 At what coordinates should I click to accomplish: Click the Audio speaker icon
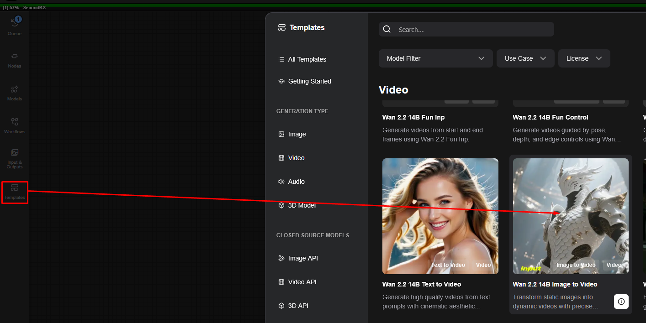281,182
